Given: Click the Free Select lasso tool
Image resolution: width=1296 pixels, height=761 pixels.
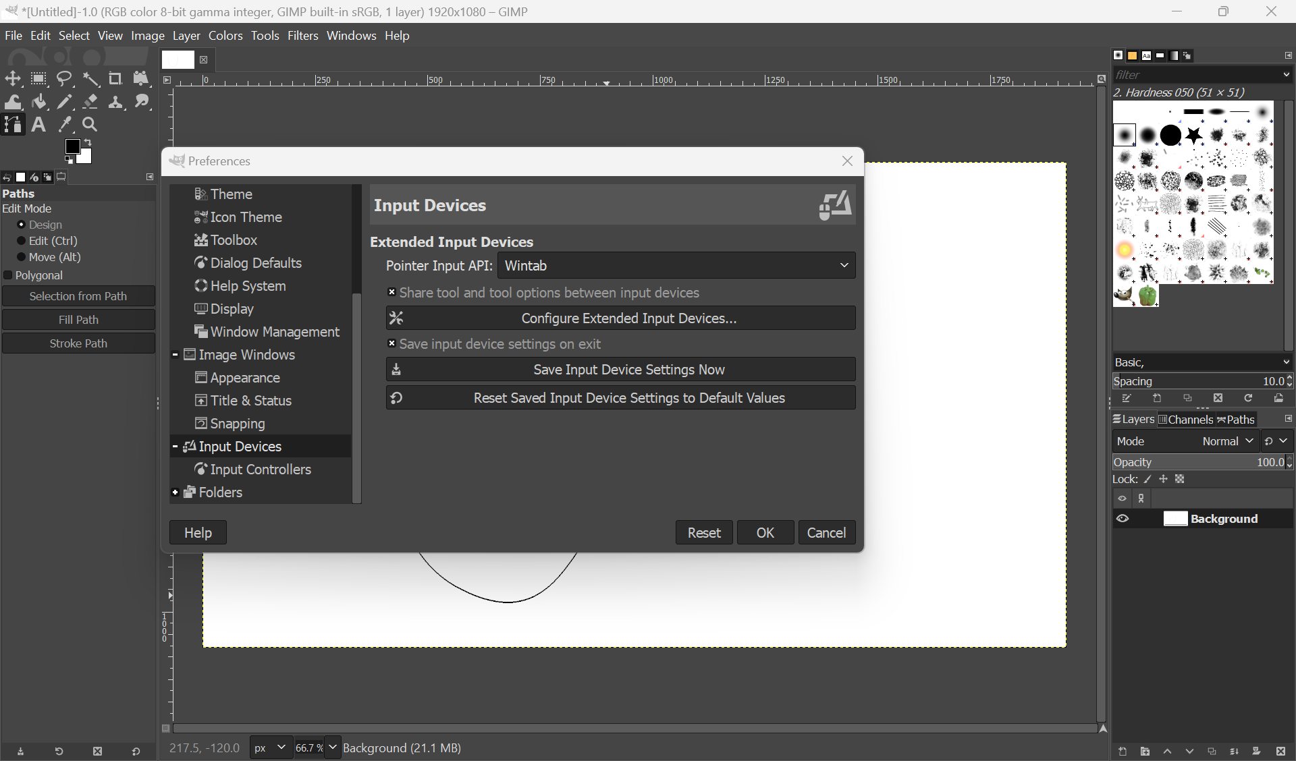Looking at the screenshot, I should (65, 79).
